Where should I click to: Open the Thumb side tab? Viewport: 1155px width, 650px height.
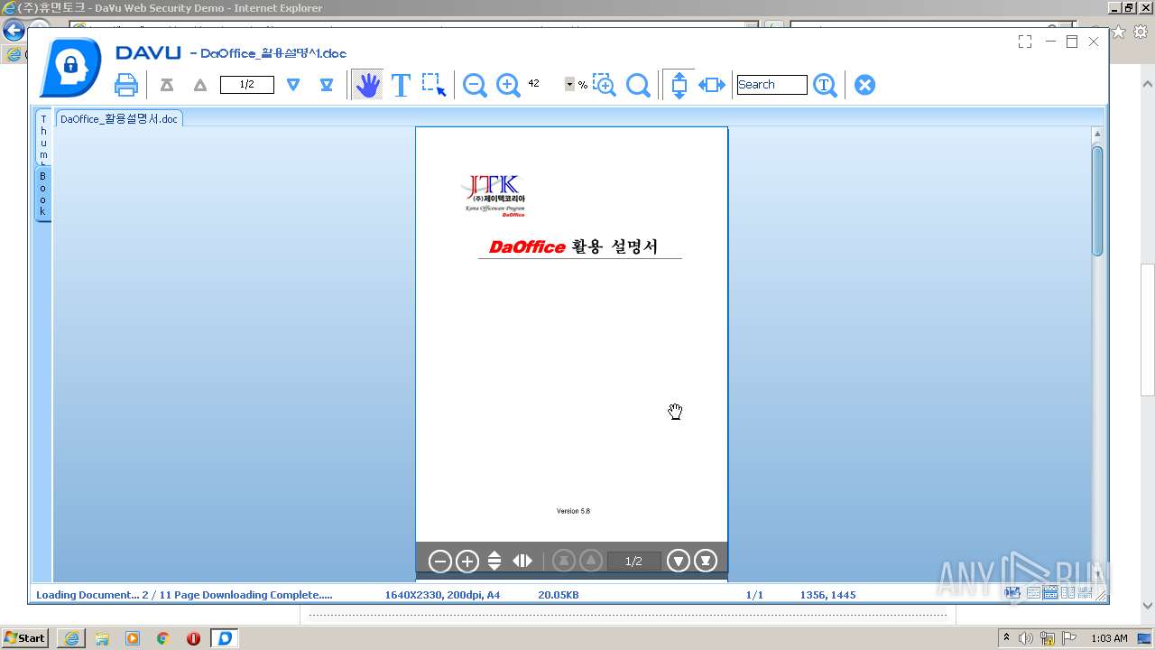pos(42,137)
